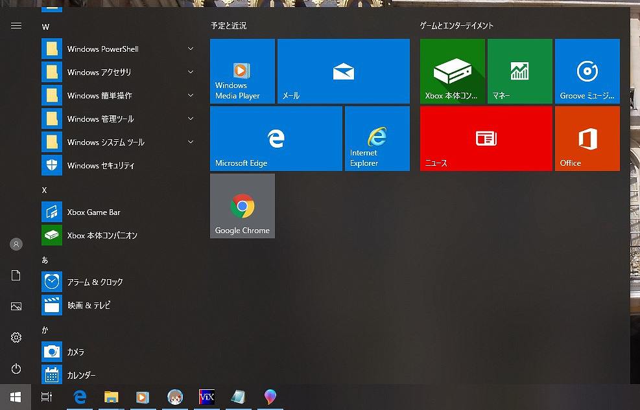Expand the Windows PowerShell folder chevron
The image size is (640, 410).
pyautogui.click(x=191, y=49)
